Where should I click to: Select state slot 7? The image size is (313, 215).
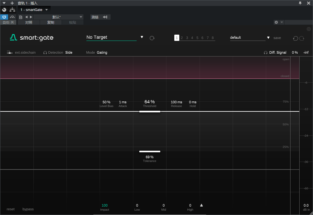(x=208, y=38)
